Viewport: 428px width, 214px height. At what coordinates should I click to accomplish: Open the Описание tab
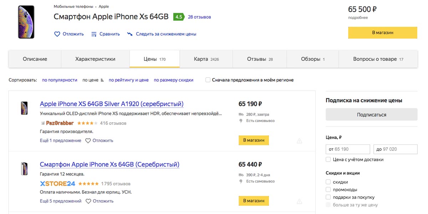[35, 59]
